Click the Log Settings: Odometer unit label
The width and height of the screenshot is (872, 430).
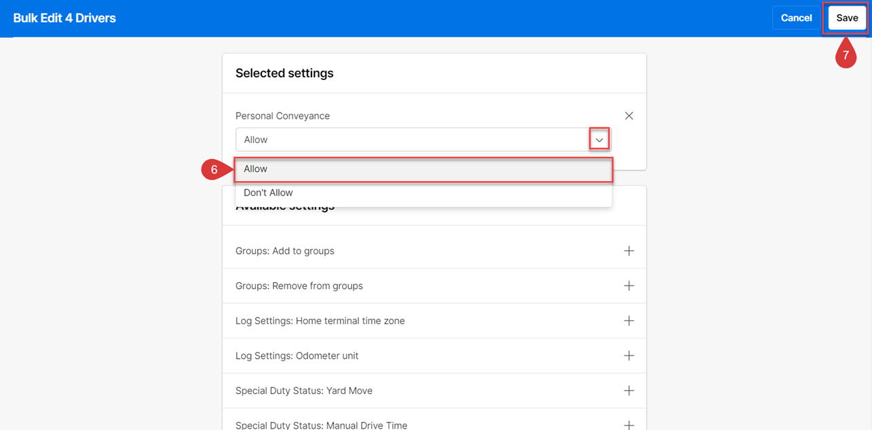click(297, 355)
